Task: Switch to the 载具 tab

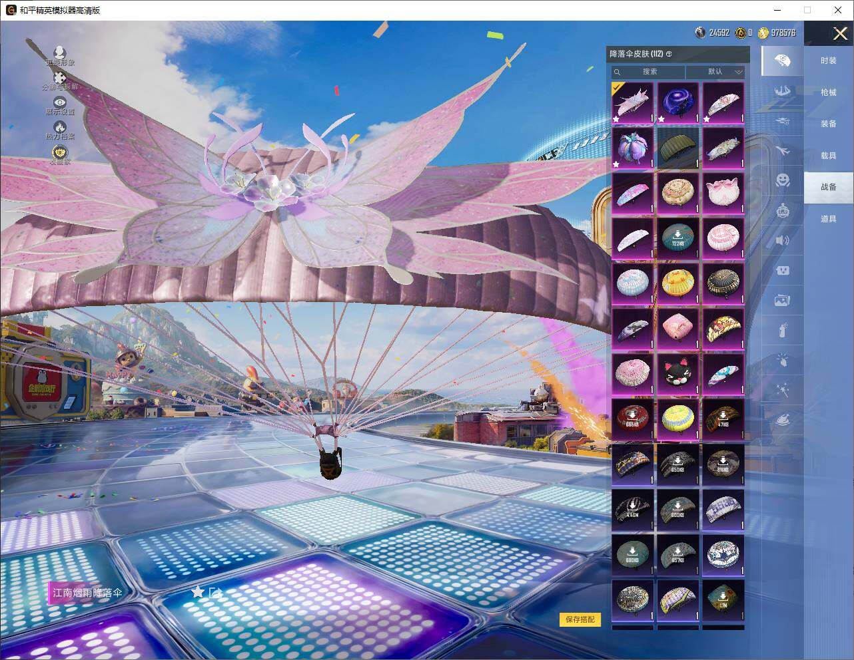Action: pos(829,156)
